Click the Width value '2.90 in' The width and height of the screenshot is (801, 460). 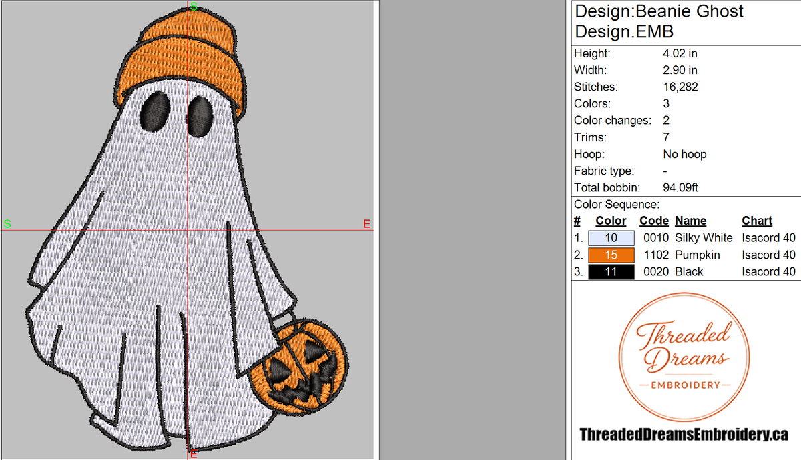(680, 70)
